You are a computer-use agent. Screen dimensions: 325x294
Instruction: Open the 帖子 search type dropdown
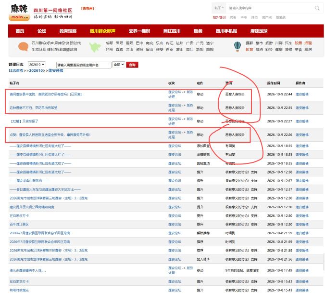pyautogui.click(x=219, y=8)
